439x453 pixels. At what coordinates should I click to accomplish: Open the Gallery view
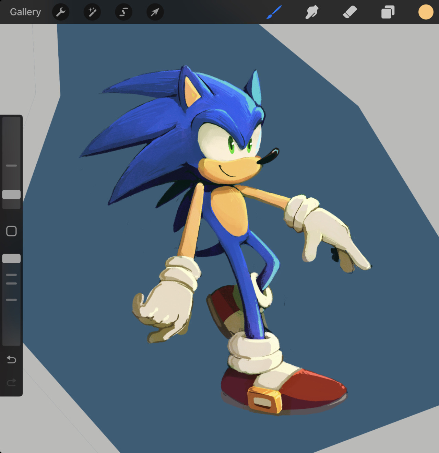point(25,12)
